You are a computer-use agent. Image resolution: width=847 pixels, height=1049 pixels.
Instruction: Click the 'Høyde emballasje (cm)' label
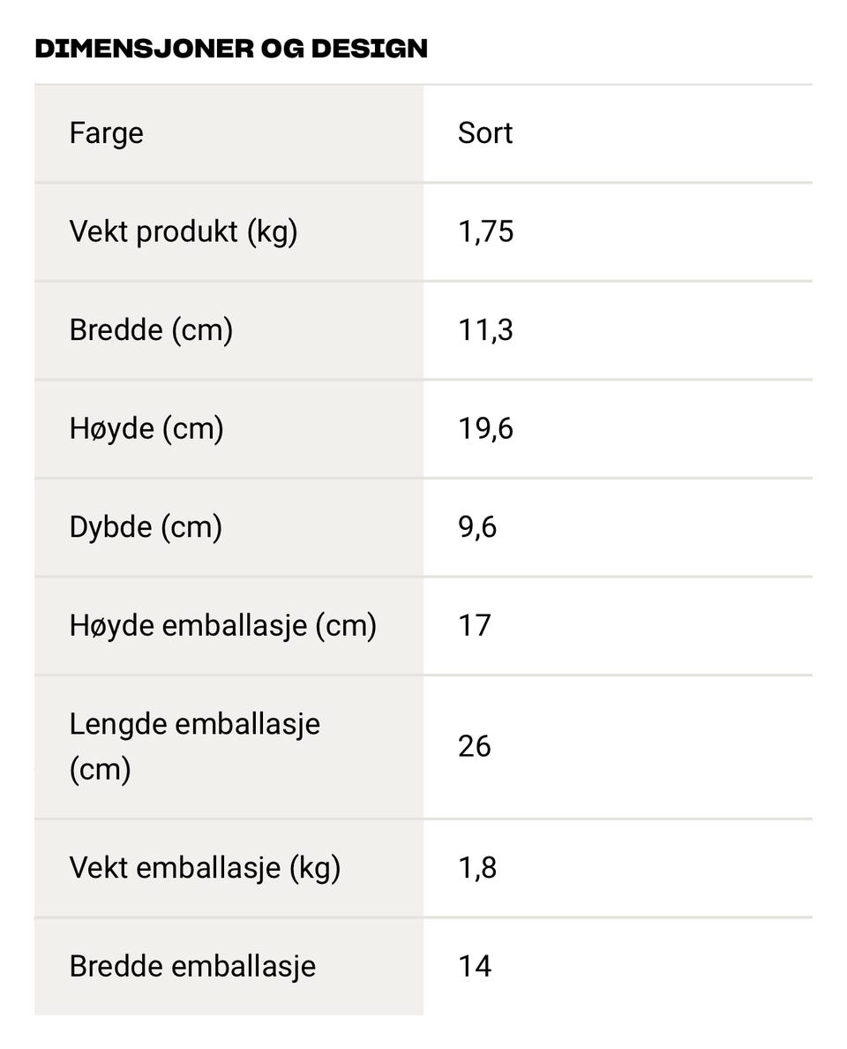(x=223, y=626)
